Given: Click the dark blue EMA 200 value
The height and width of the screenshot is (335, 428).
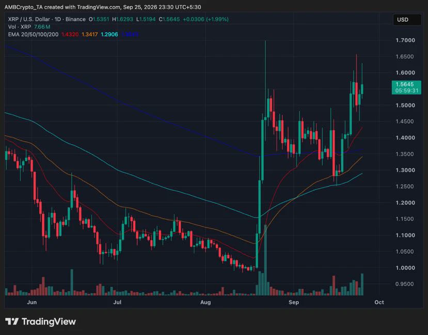Looking at the screenshot, I should [x=130, y=35].
